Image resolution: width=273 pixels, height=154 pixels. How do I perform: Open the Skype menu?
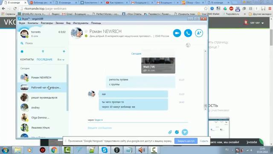pyautogui.click(x=22, y=23)
